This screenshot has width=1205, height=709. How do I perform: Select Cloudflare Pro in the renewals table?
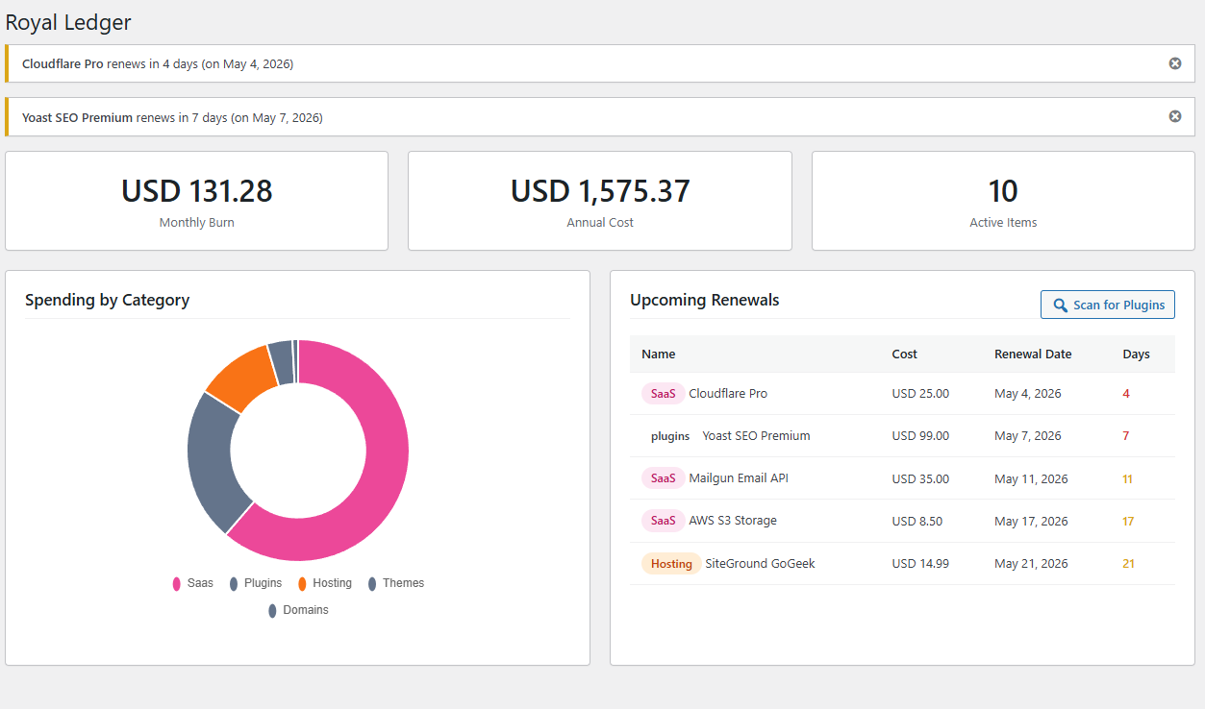(x=728, y=394)
